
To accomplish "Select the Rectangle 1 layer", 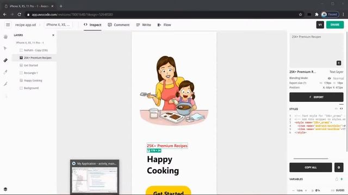I will pyautogui.click(x=34, y=73).
